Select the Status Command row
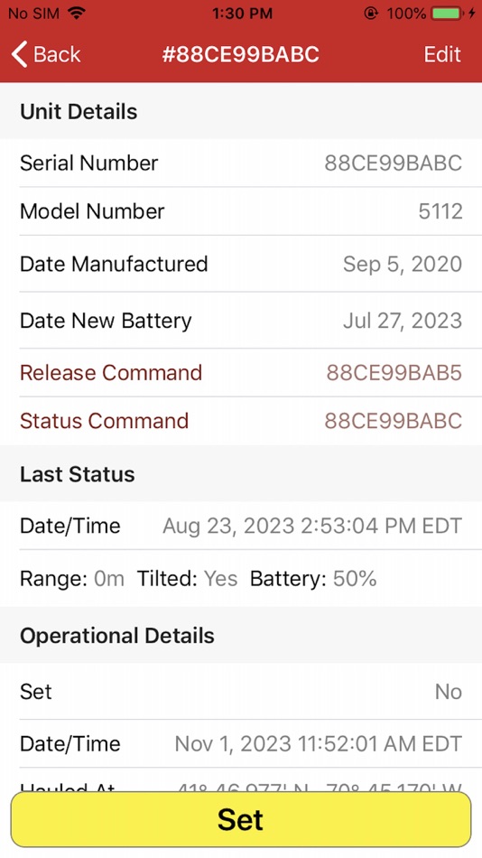 click(x=241, y=421)
